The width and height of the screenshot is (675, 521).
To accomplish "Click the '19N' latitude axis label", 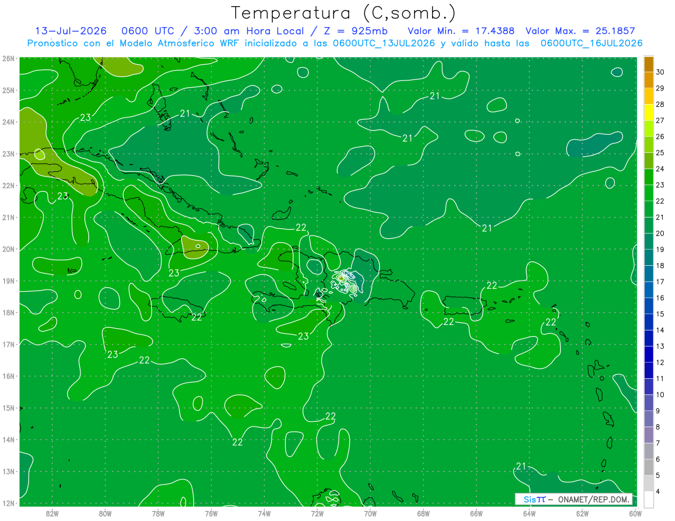I will (8, 281).
